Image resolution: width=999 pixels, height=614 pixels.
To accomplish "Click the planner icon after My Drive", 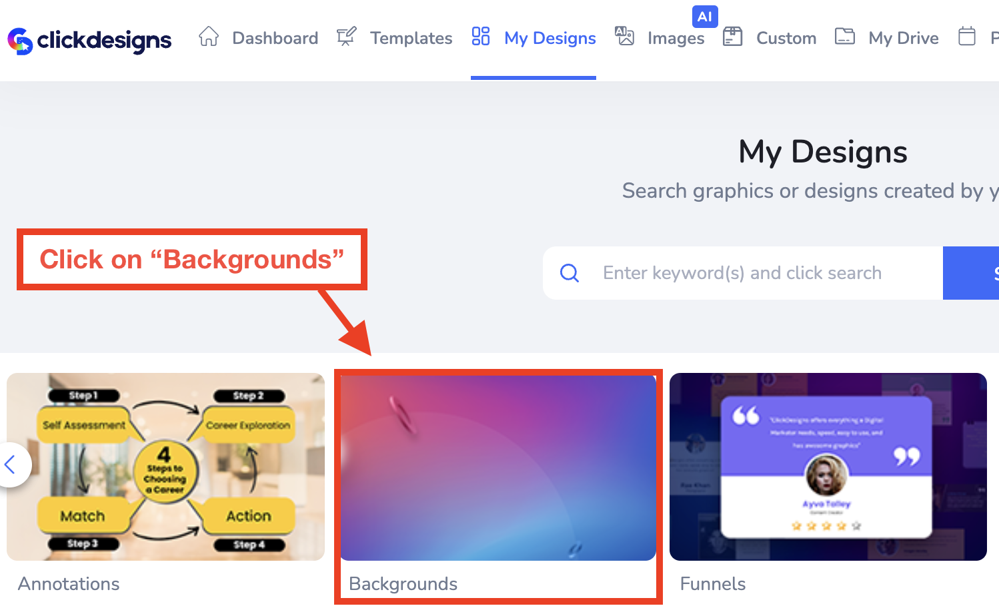I will tap(967, 36).
